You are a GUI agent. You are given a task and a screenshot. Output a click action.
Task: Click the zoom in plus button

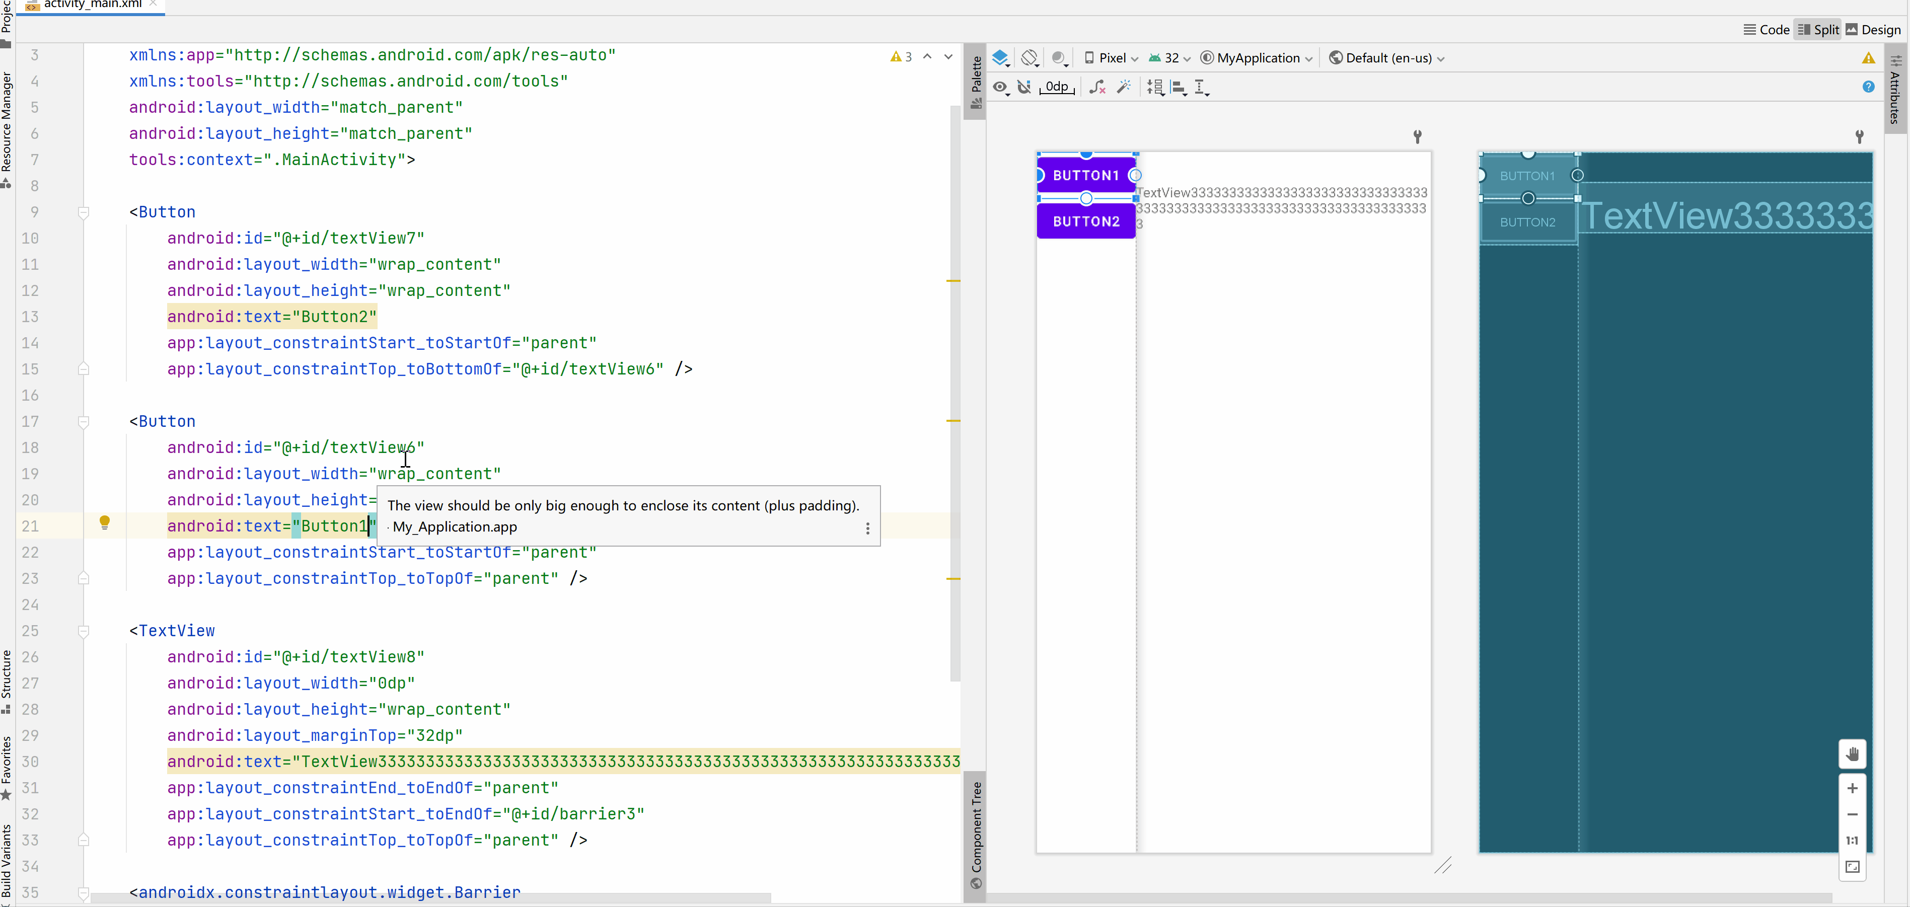[1852, 788]
